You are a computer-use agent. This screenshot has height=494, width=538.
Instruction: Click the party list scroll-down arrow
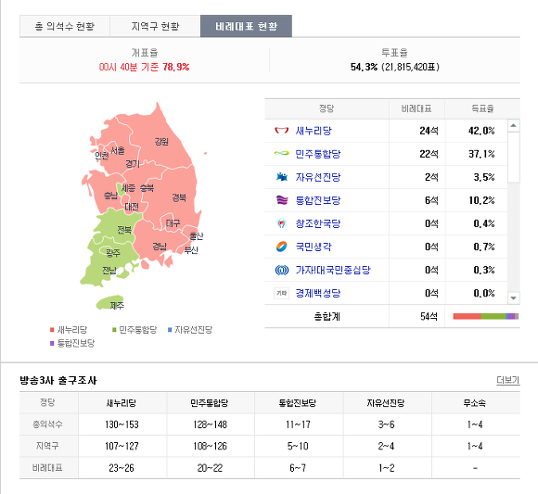point(513,298)
